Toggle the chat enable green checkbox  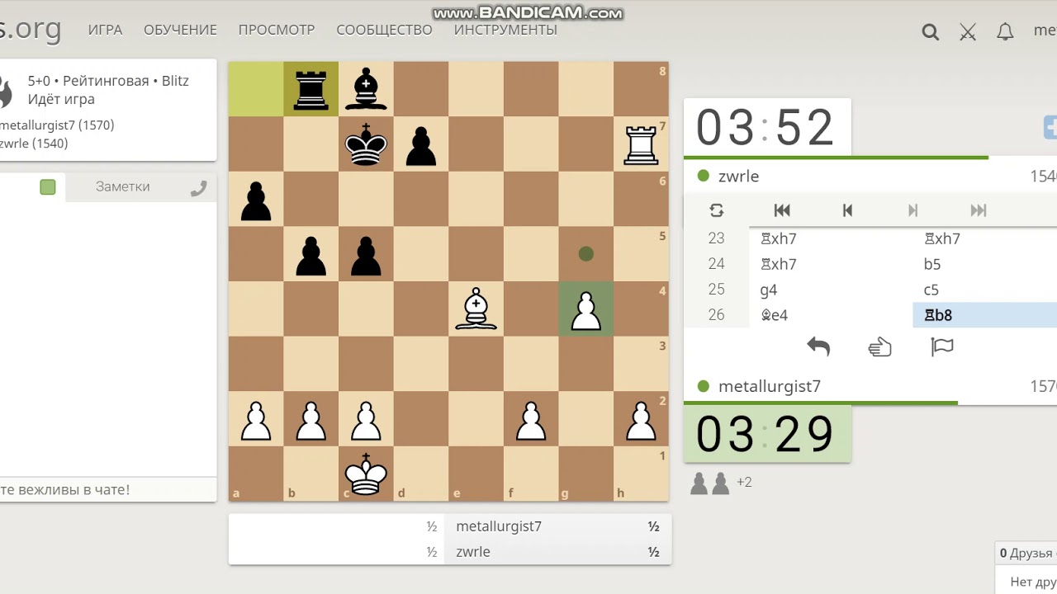pos(48,187)
